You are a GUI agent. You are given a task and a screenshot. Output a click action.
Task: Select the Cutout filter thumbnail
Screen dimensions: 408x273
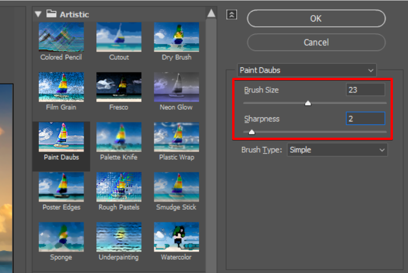tap(119, 37)
